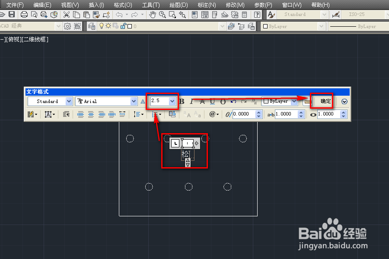Open the numbering list dropdown
Image resolution: width=389 pixels, height=259 pixels.
pyautogui.click(x=156, y=114)
